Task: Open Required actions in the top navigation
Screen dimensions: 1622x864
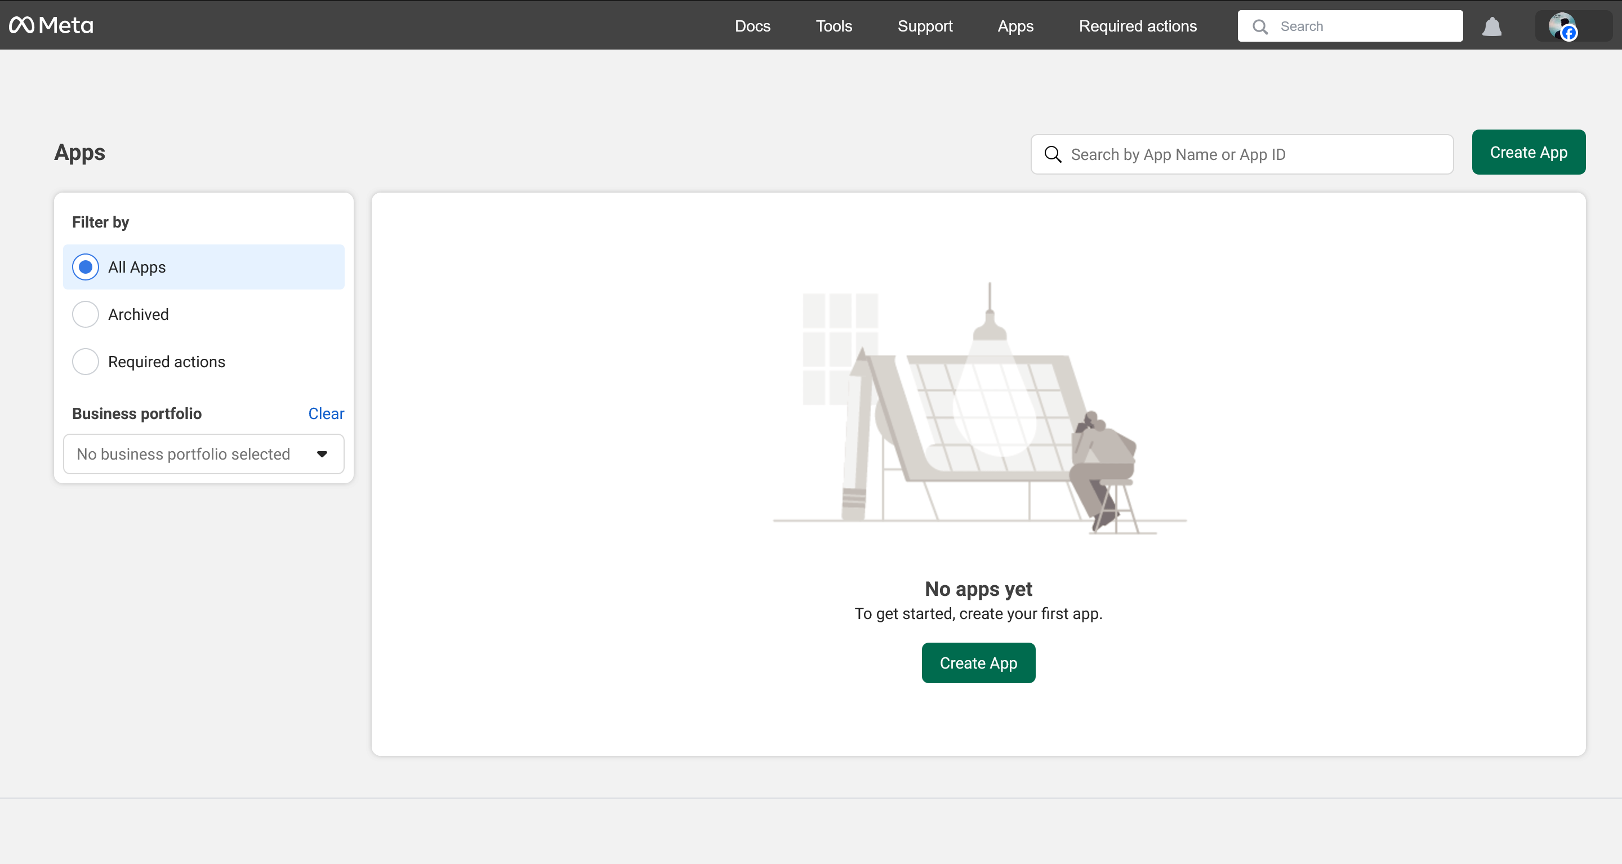Action: (x=1137, y=26)
